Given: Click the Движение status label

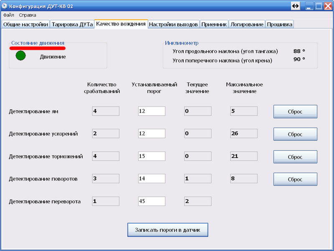Looking at the screenshot, I should [53, 57].
